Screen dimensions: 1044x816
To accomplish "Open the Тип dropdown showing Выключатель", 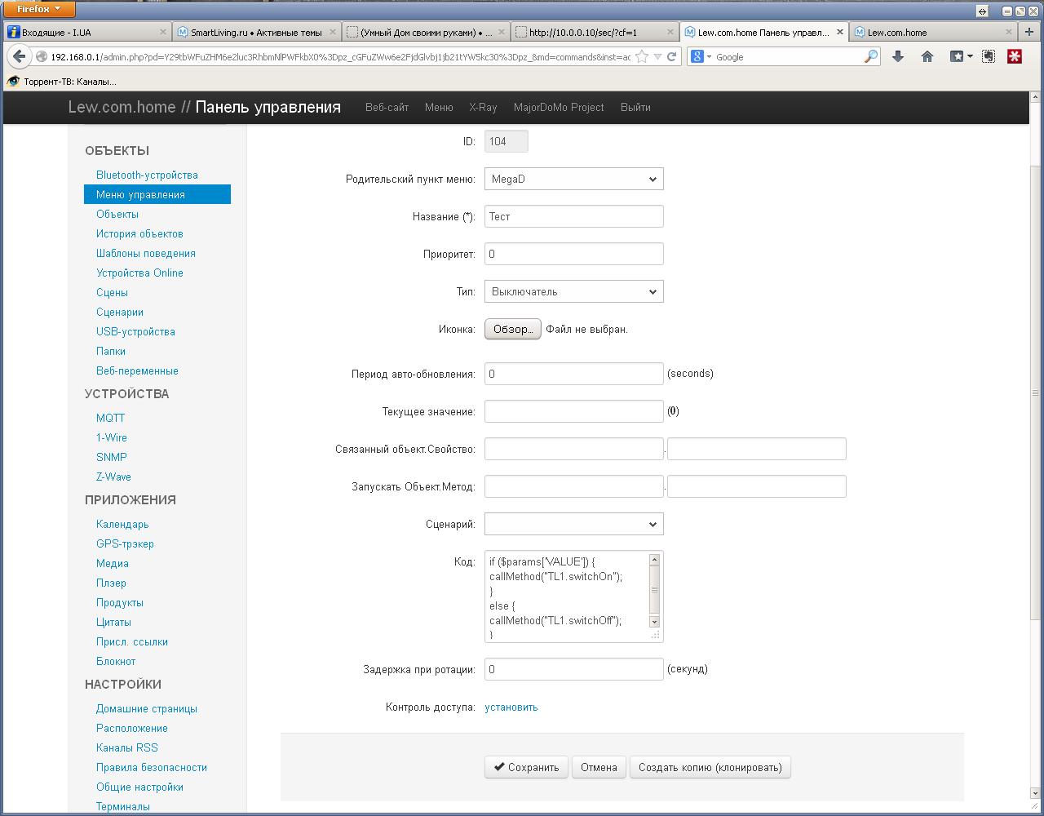I will (573, 291).
